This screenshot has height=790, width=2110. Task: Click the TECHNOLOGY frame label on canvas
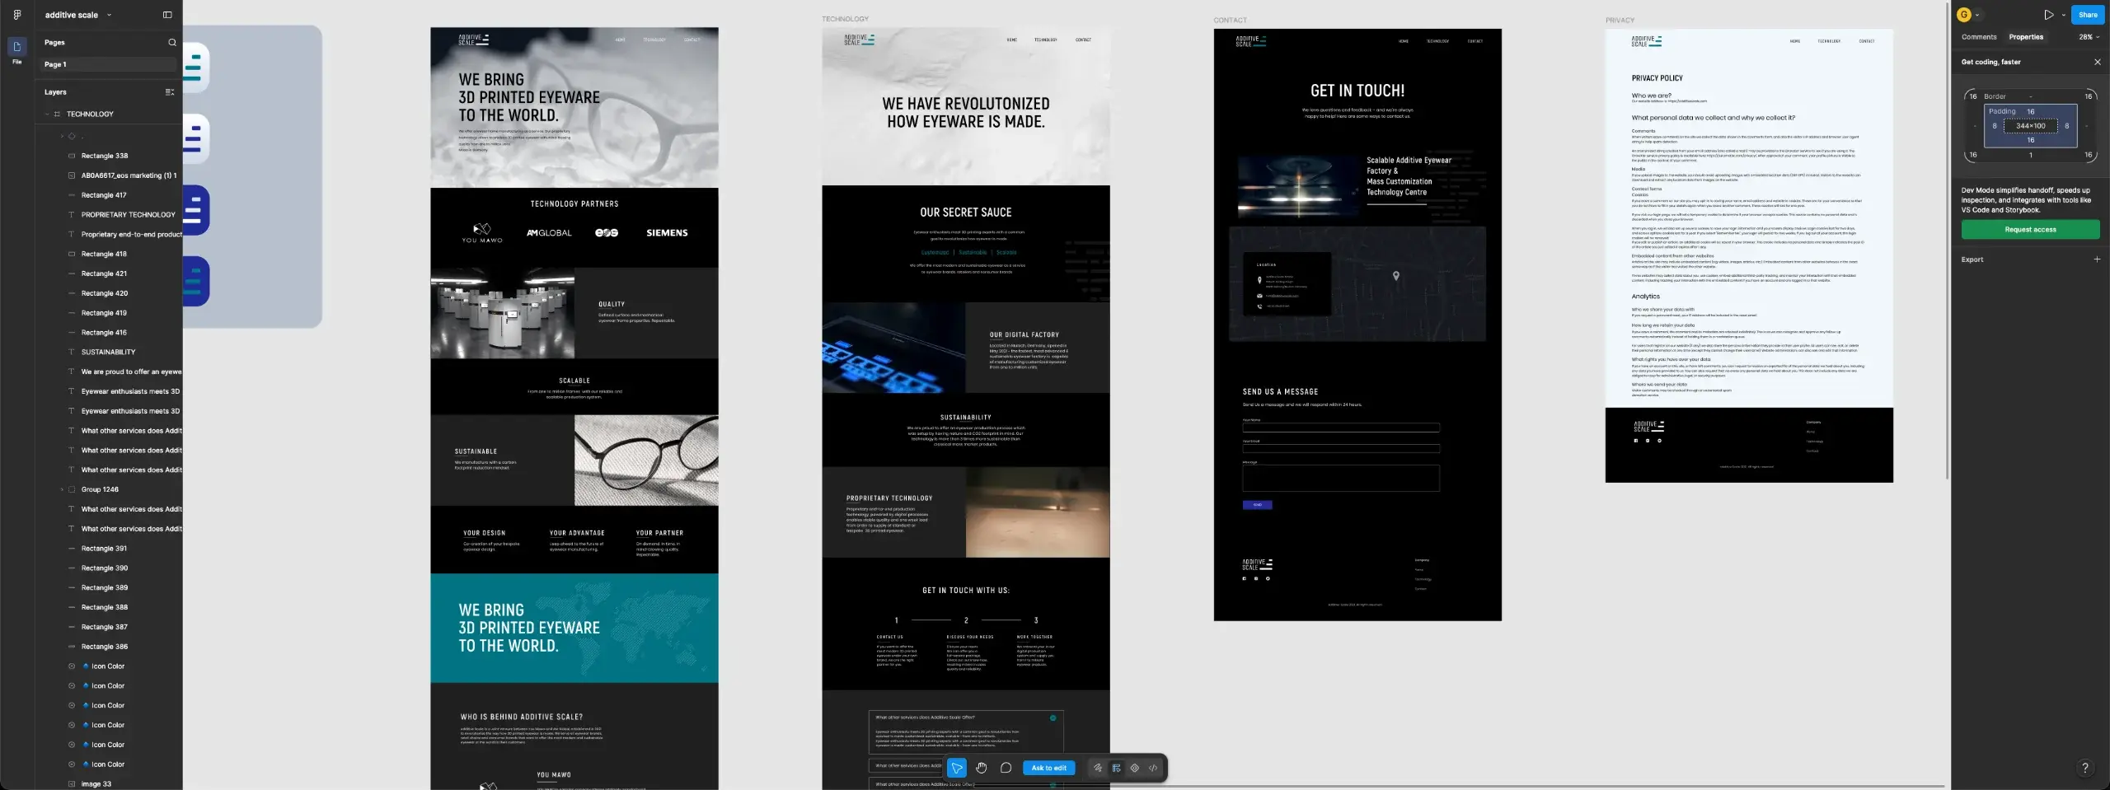click(845, 19)
